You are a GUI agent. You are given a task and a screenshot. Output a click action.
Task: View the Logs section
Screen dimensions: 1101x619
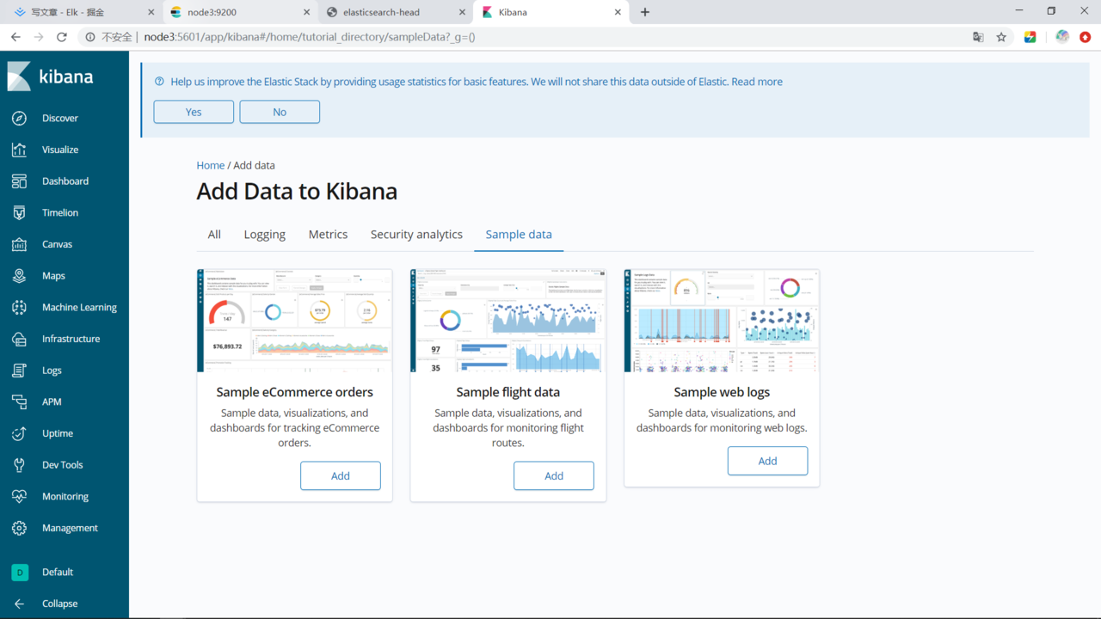coord(52,370)
